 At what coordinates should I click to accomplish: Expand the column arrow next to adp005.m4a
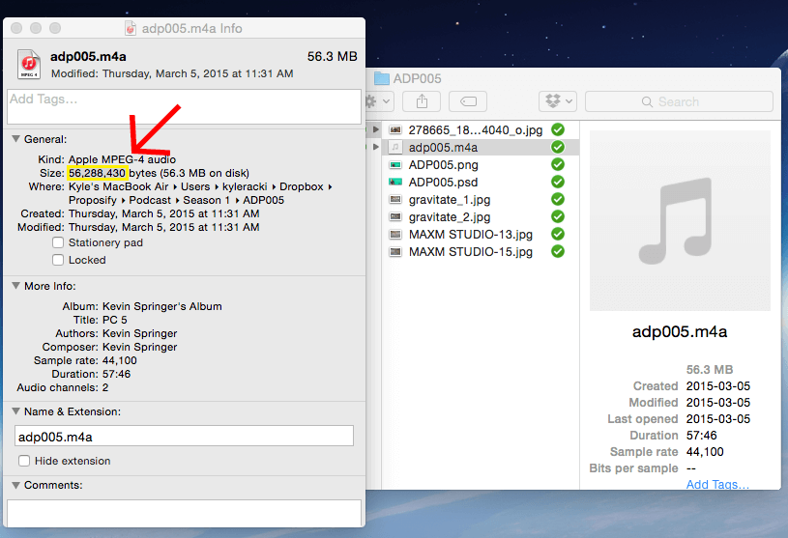point(375,147)
